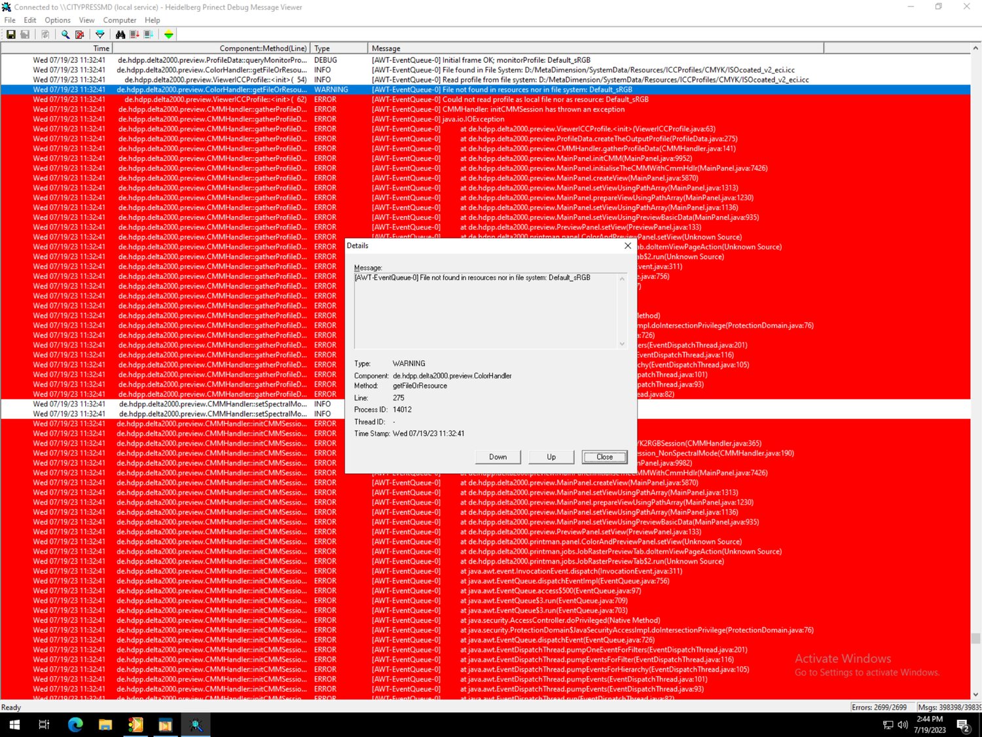This screenshot has height=737, width=982.
Task: Open the File menu
Action: tap(10, 20)
